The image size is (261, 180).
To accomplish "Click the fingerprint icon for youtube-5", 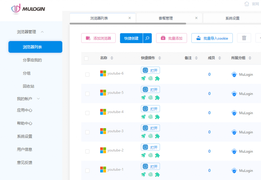I will [x=150, y=98].
